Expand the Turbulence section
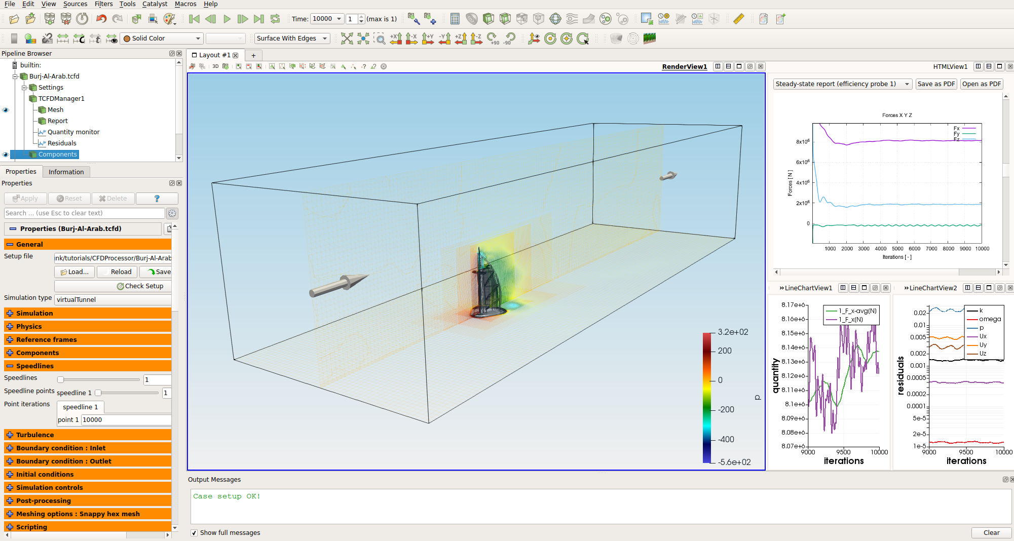The width and height of the screenshot is (1014, 541). click(x=10, y=435)
